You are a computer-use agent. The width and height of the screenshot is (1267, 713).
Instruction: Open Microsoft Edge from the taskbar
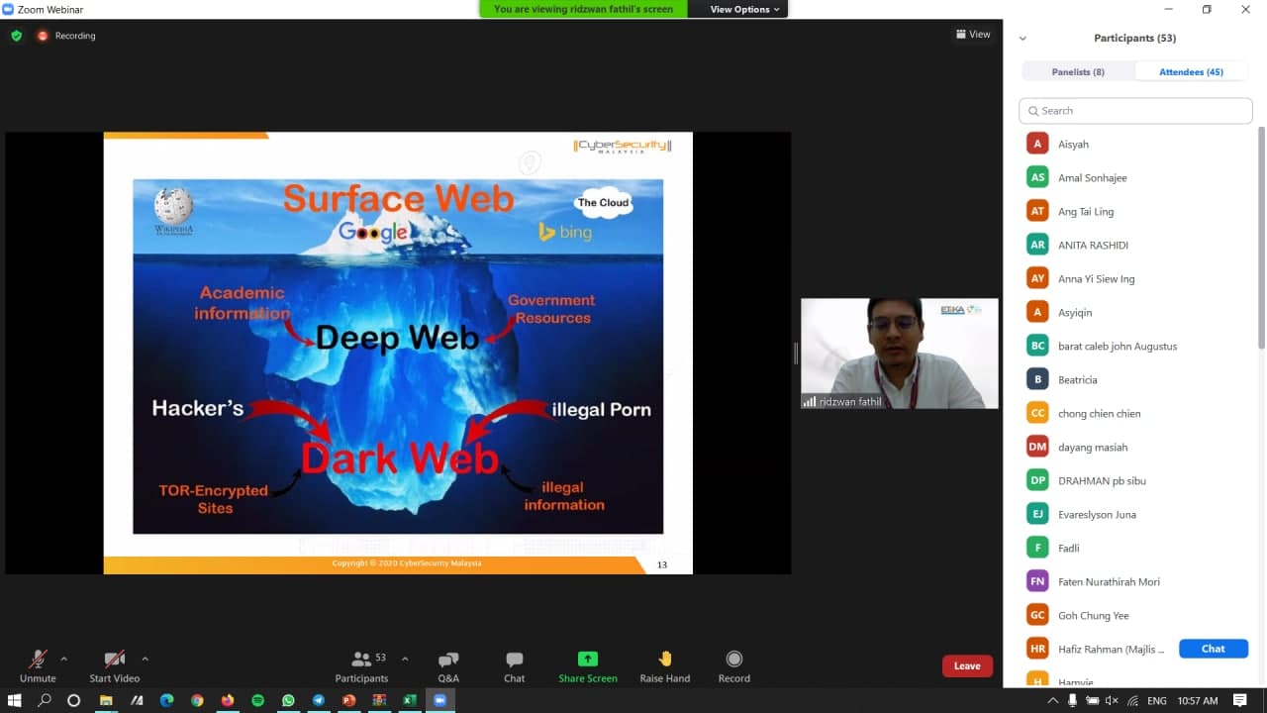point(166,700)
